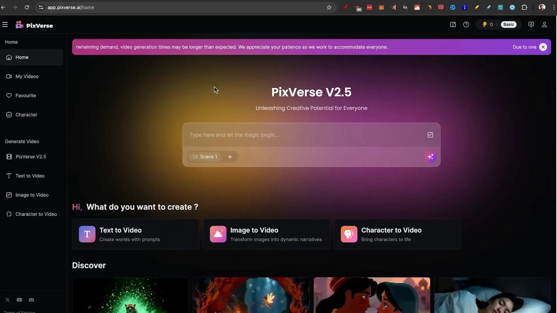The height and width of the screenshot is (313, 557).
Task: Open Image to Video from the sidebar
Action: click(32, 195)
